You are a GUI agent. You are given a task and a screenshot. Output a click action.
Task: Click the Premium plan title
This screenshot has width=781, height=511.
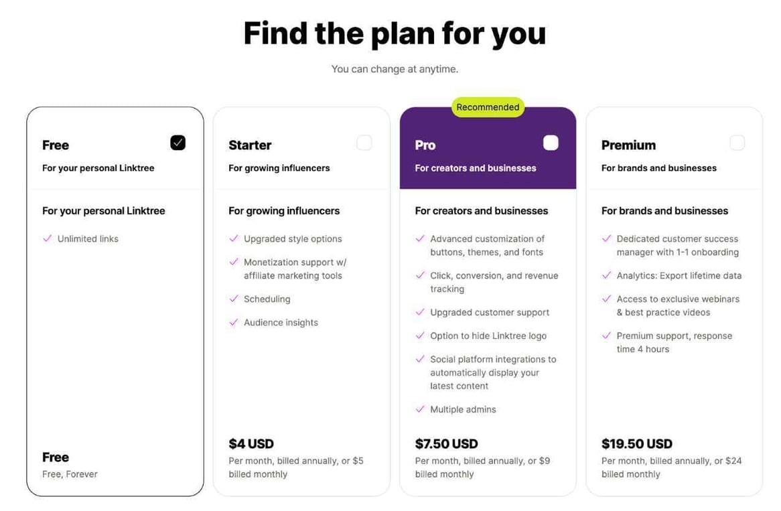628,145
